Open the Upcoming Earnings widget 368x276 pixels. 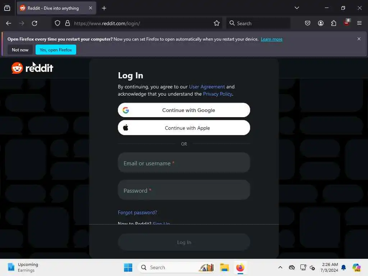click(x=23, y=267)
